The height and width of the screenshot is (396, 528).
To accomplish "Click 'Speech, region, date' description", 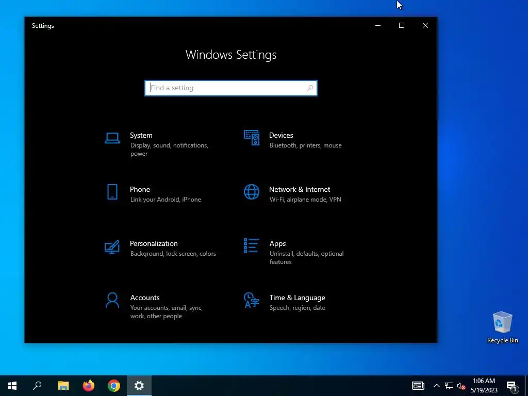I will coord(298,308).
